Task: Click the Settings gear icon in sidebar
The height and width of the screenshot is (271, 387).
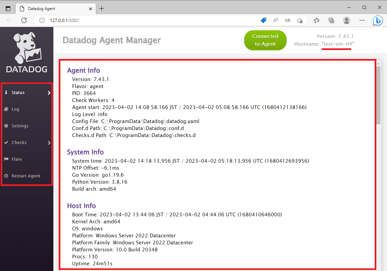Action: pos(6,126)
